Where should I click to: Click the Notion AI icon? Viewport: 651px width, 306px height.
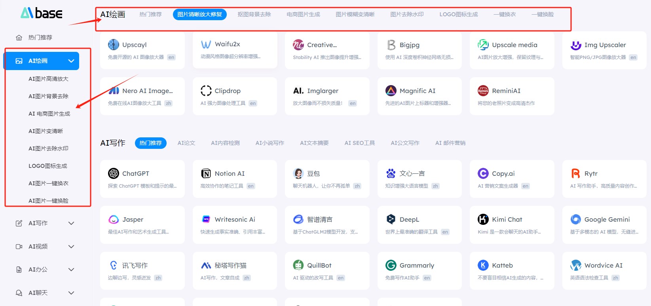coord(206,173)
